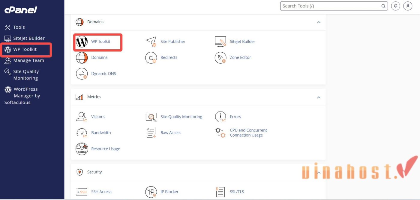Click the Domains globe icon in grid
The height and width of the screenshot is (200, 420).
point(82,58)
